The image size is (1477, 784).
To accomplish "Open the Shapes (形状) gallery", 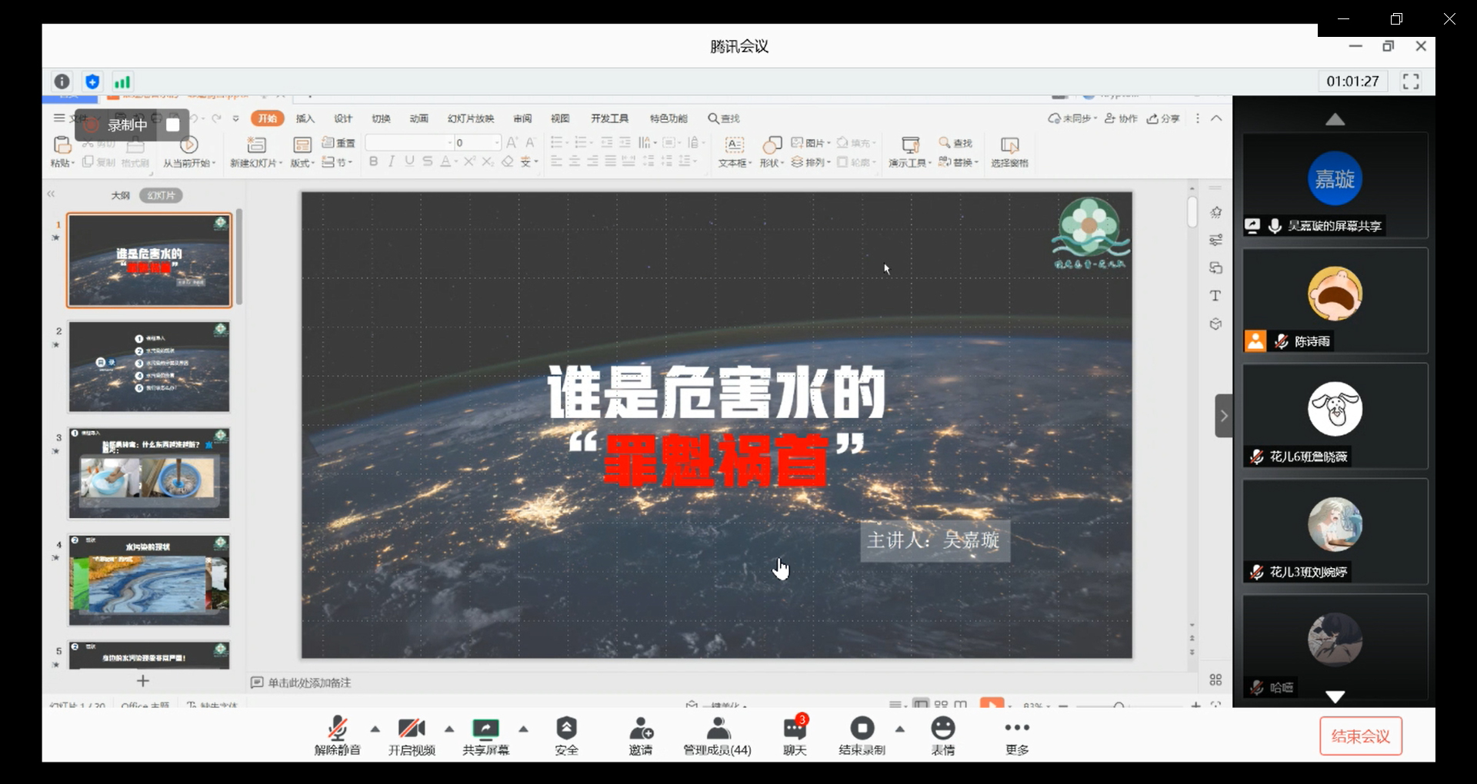I will (x=772, y=151).
